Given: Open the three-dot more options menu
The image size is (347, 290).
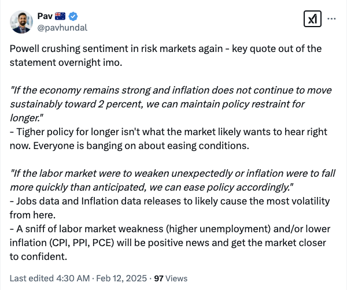Looking at the screenshot, I should (332, 18).
